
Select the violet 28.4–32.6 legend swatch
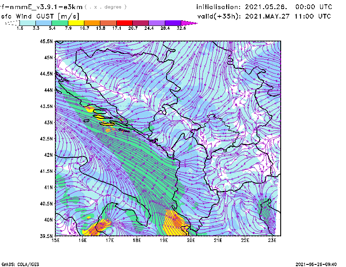tap(173, 23)
